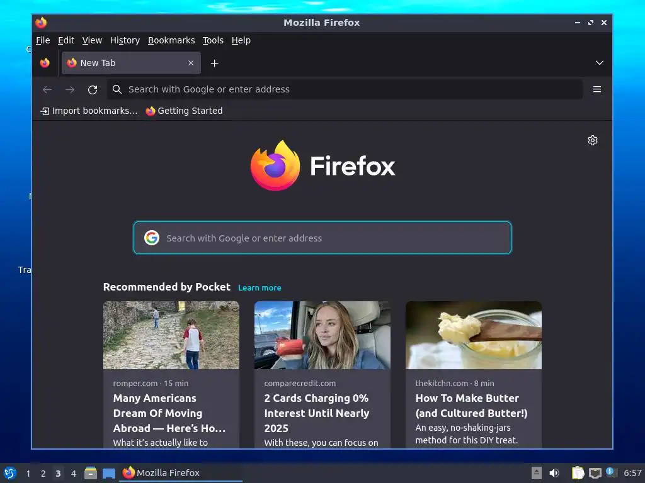Focus the central Google search box
Viewport: 645px width, 483px height.
coord(322,238)
